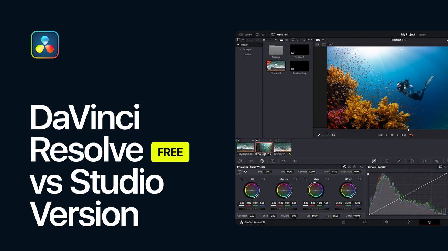Jump to the last frame
Image resolution: width=448 pixels, height=251 pixels.
404,135
